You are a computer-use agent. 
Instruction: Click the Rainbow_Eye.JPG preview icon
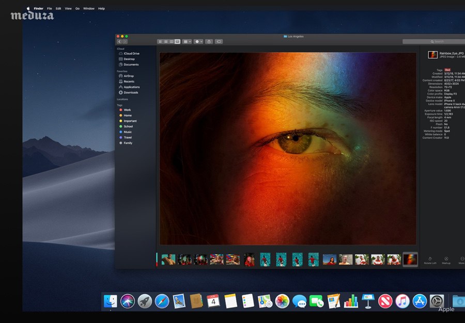[x=432, y=55]
